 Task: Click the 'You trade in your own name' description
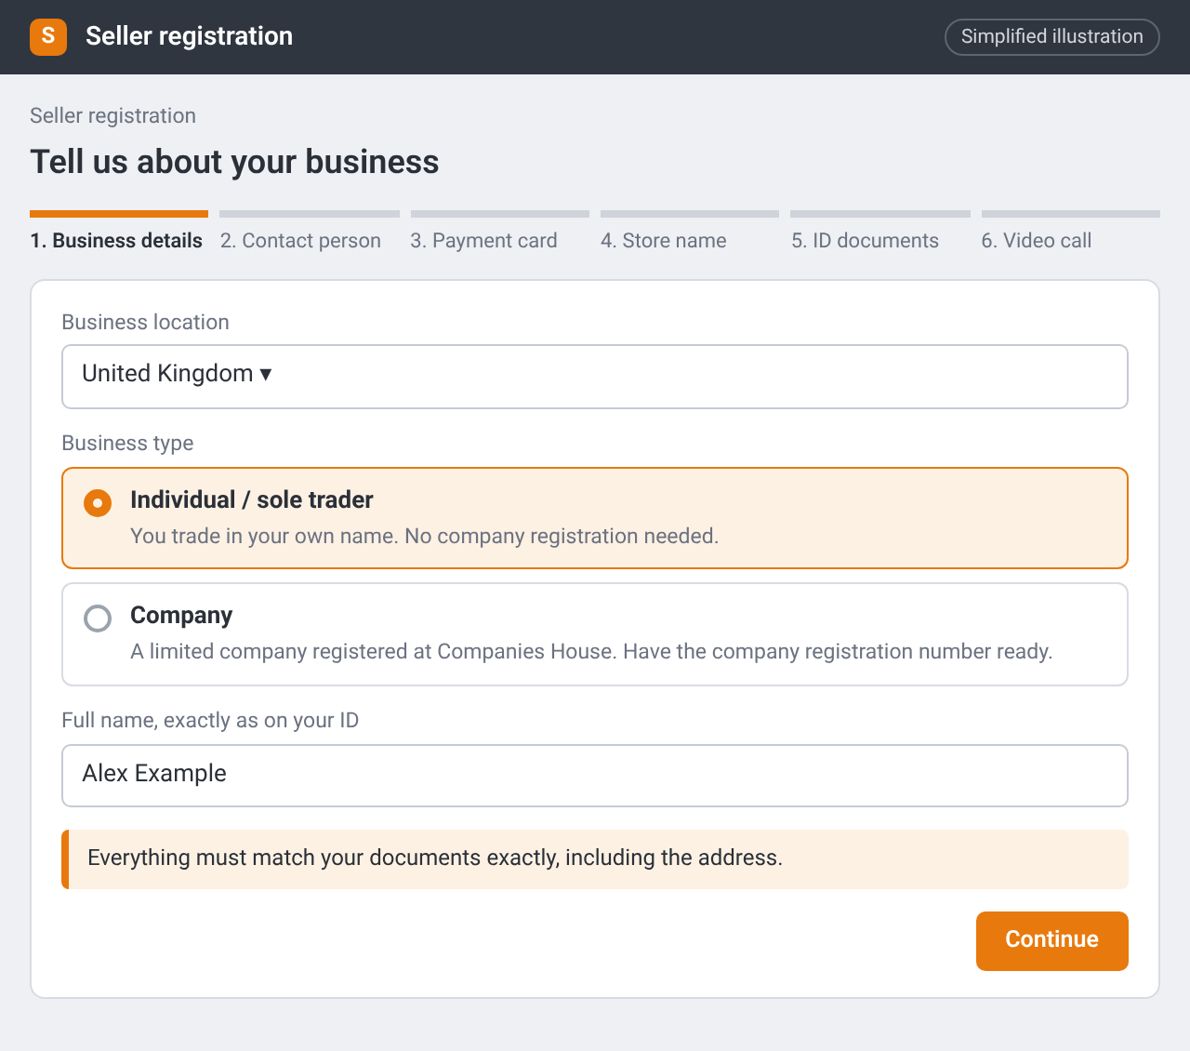(x=424, y=537)
